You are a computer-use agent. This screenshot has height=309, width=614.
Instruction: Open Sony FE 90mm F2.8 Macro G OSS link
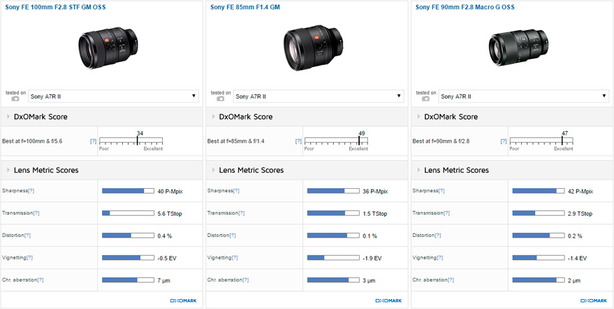(x=465, y=7)
